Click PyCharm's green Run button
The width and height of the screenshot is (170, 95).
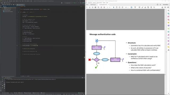[x=73, y=3]
